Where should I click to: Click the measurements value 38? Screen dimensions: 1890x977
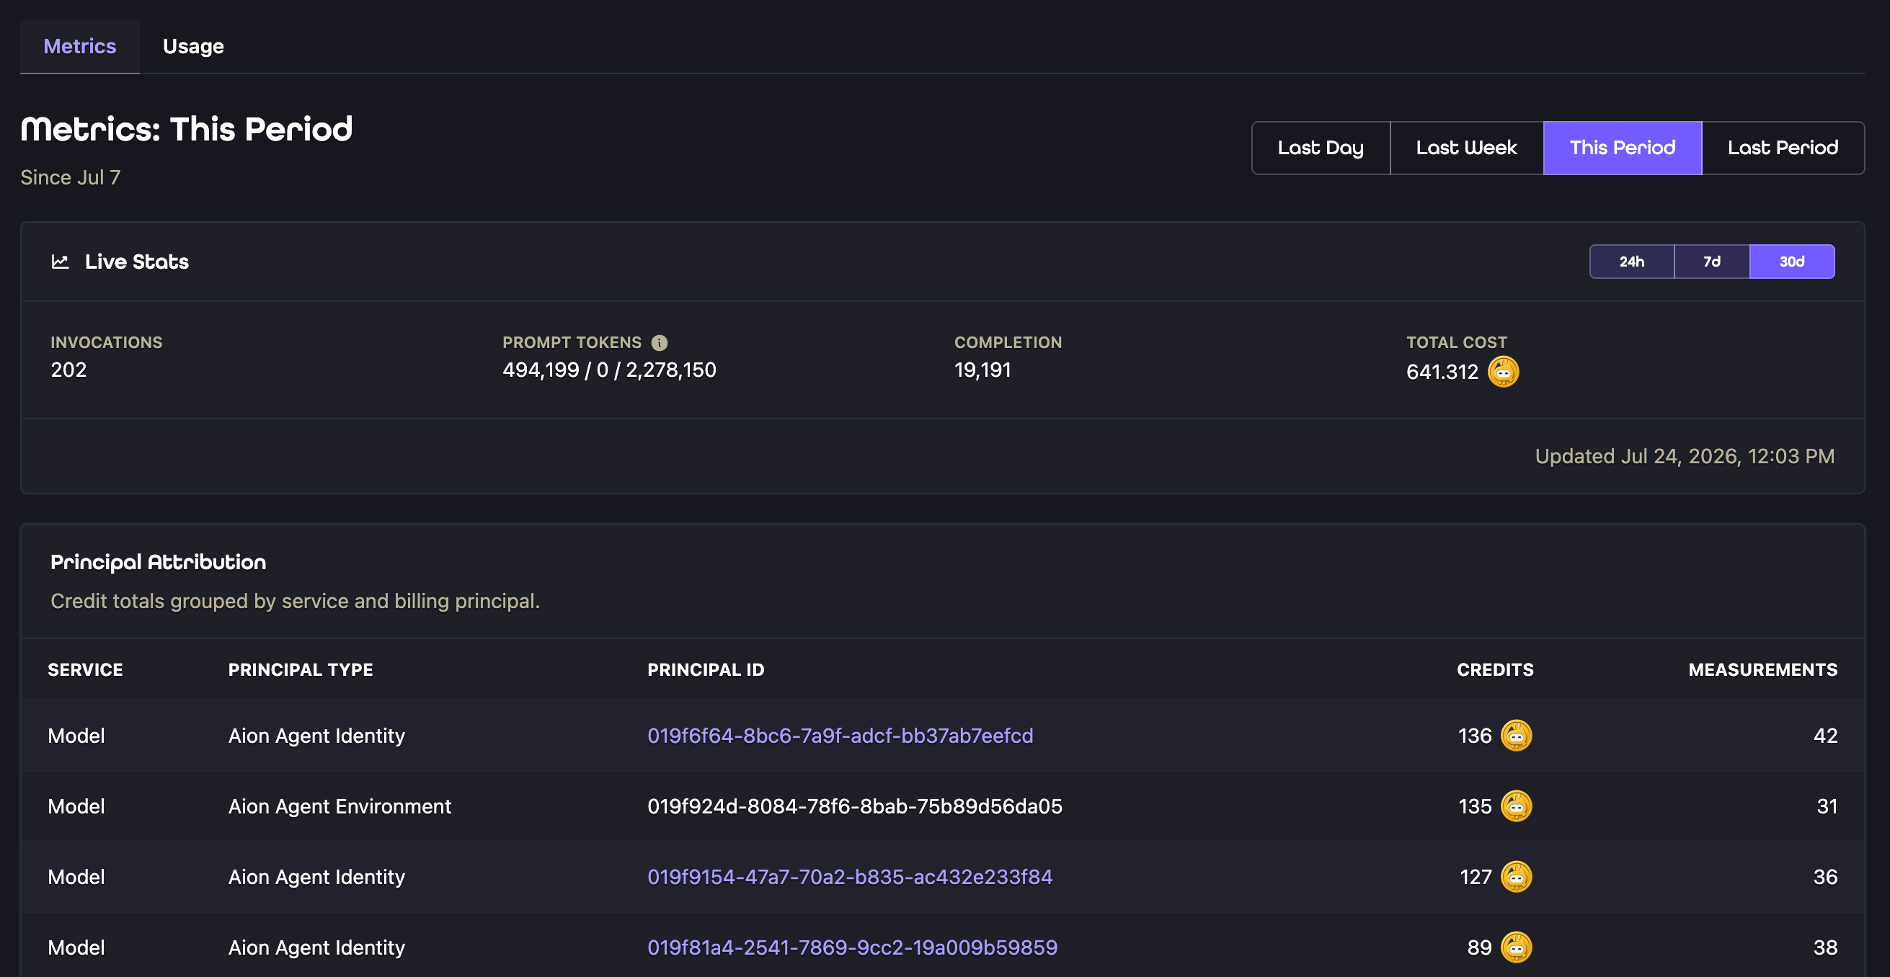point(1825,947)
